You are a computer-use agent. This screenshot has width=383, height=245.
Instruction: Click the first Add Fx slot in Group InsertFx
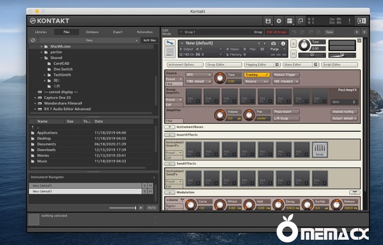tap(194, 96)
